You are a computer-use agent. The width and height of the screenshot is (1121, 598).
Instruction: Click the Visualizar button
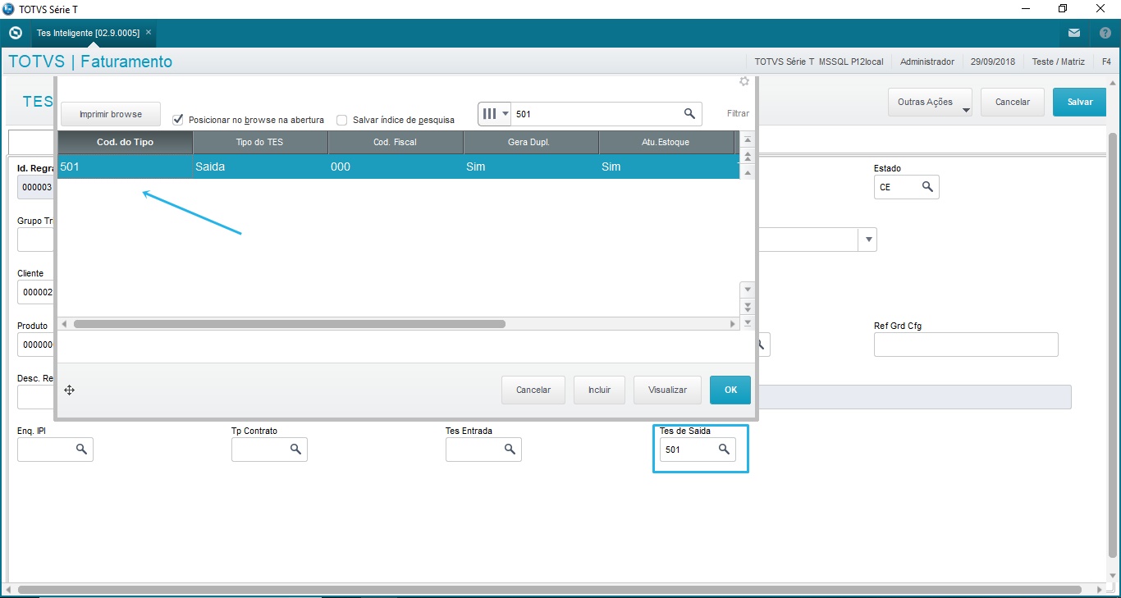(667, 390)
